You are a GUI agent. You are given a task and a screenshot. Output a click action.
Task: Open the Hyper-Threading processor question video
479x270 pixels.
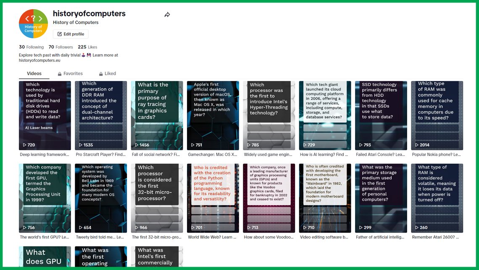click(269, 115)
